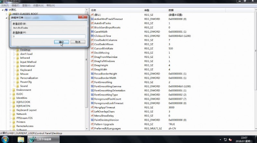Image resolution: width=257 pixels, height=143 pixels.
Task: Open the 文件(F) menu
Action: 5,5
